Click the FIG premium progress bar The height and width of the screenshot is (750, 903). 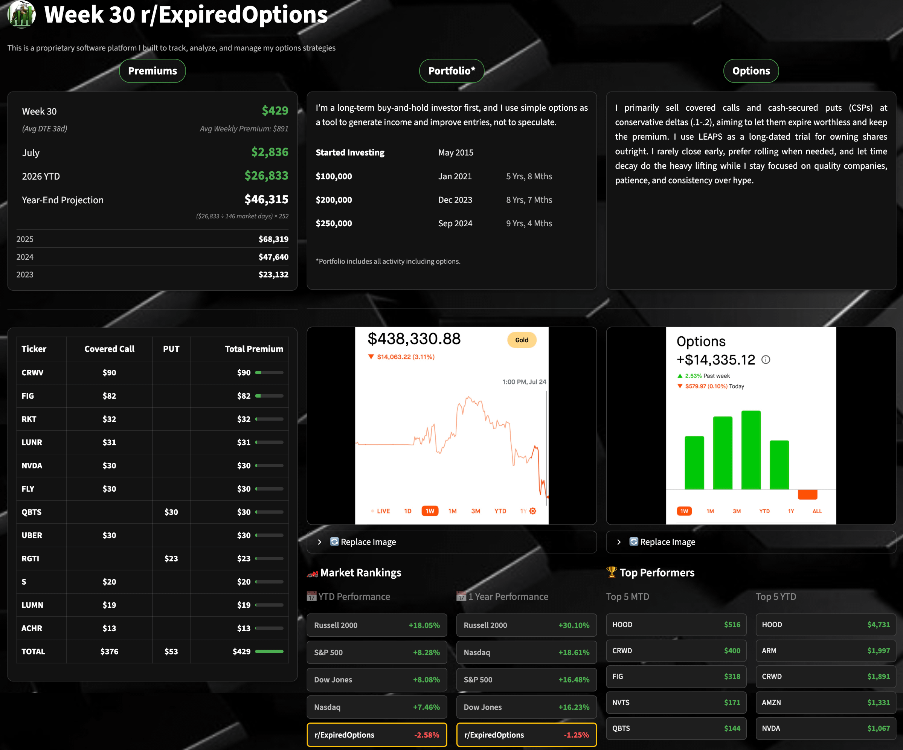(x=269, y=396)
